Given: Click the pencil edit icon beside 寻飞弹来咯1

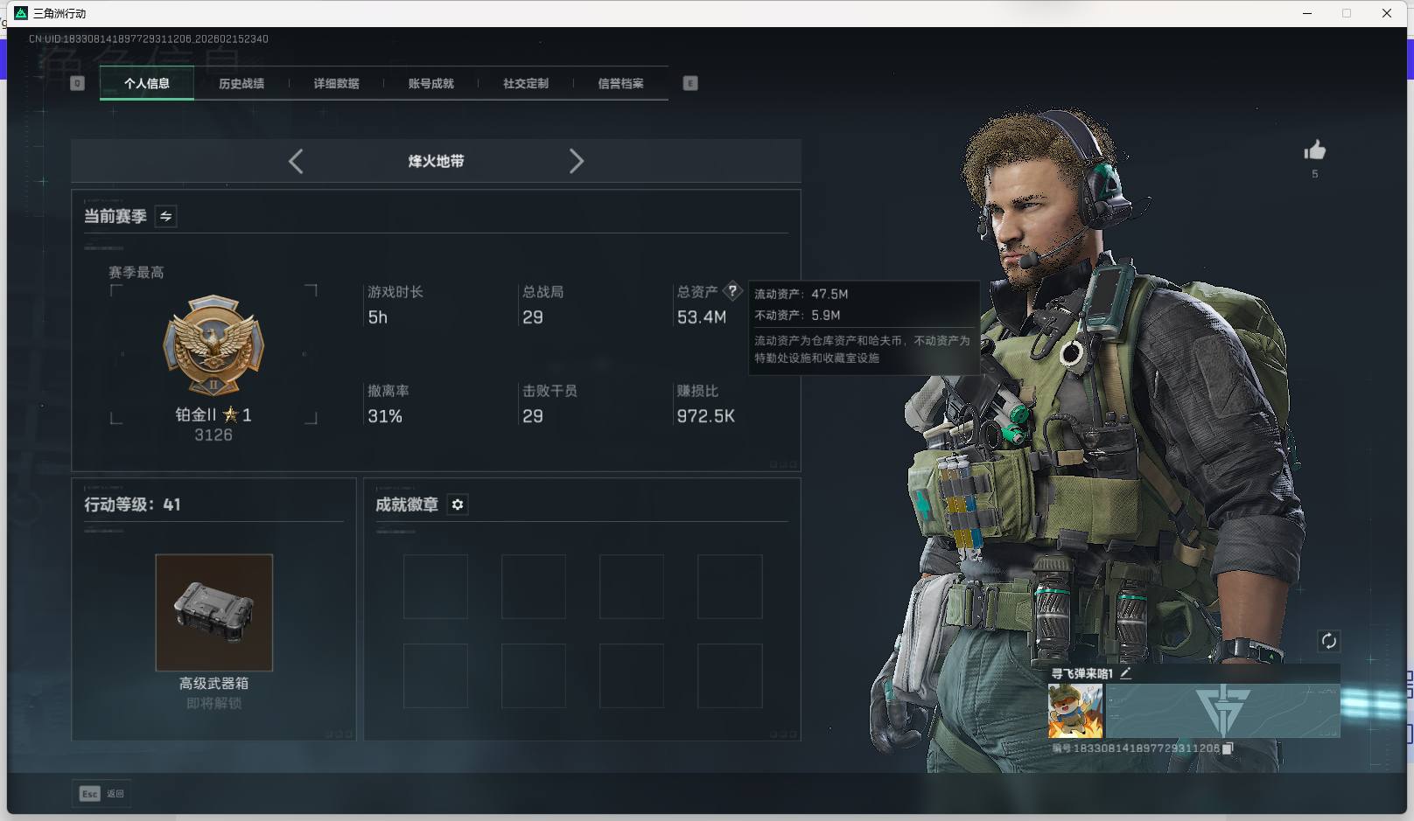Looking at the screenshot, I should tap(1125, 673).
